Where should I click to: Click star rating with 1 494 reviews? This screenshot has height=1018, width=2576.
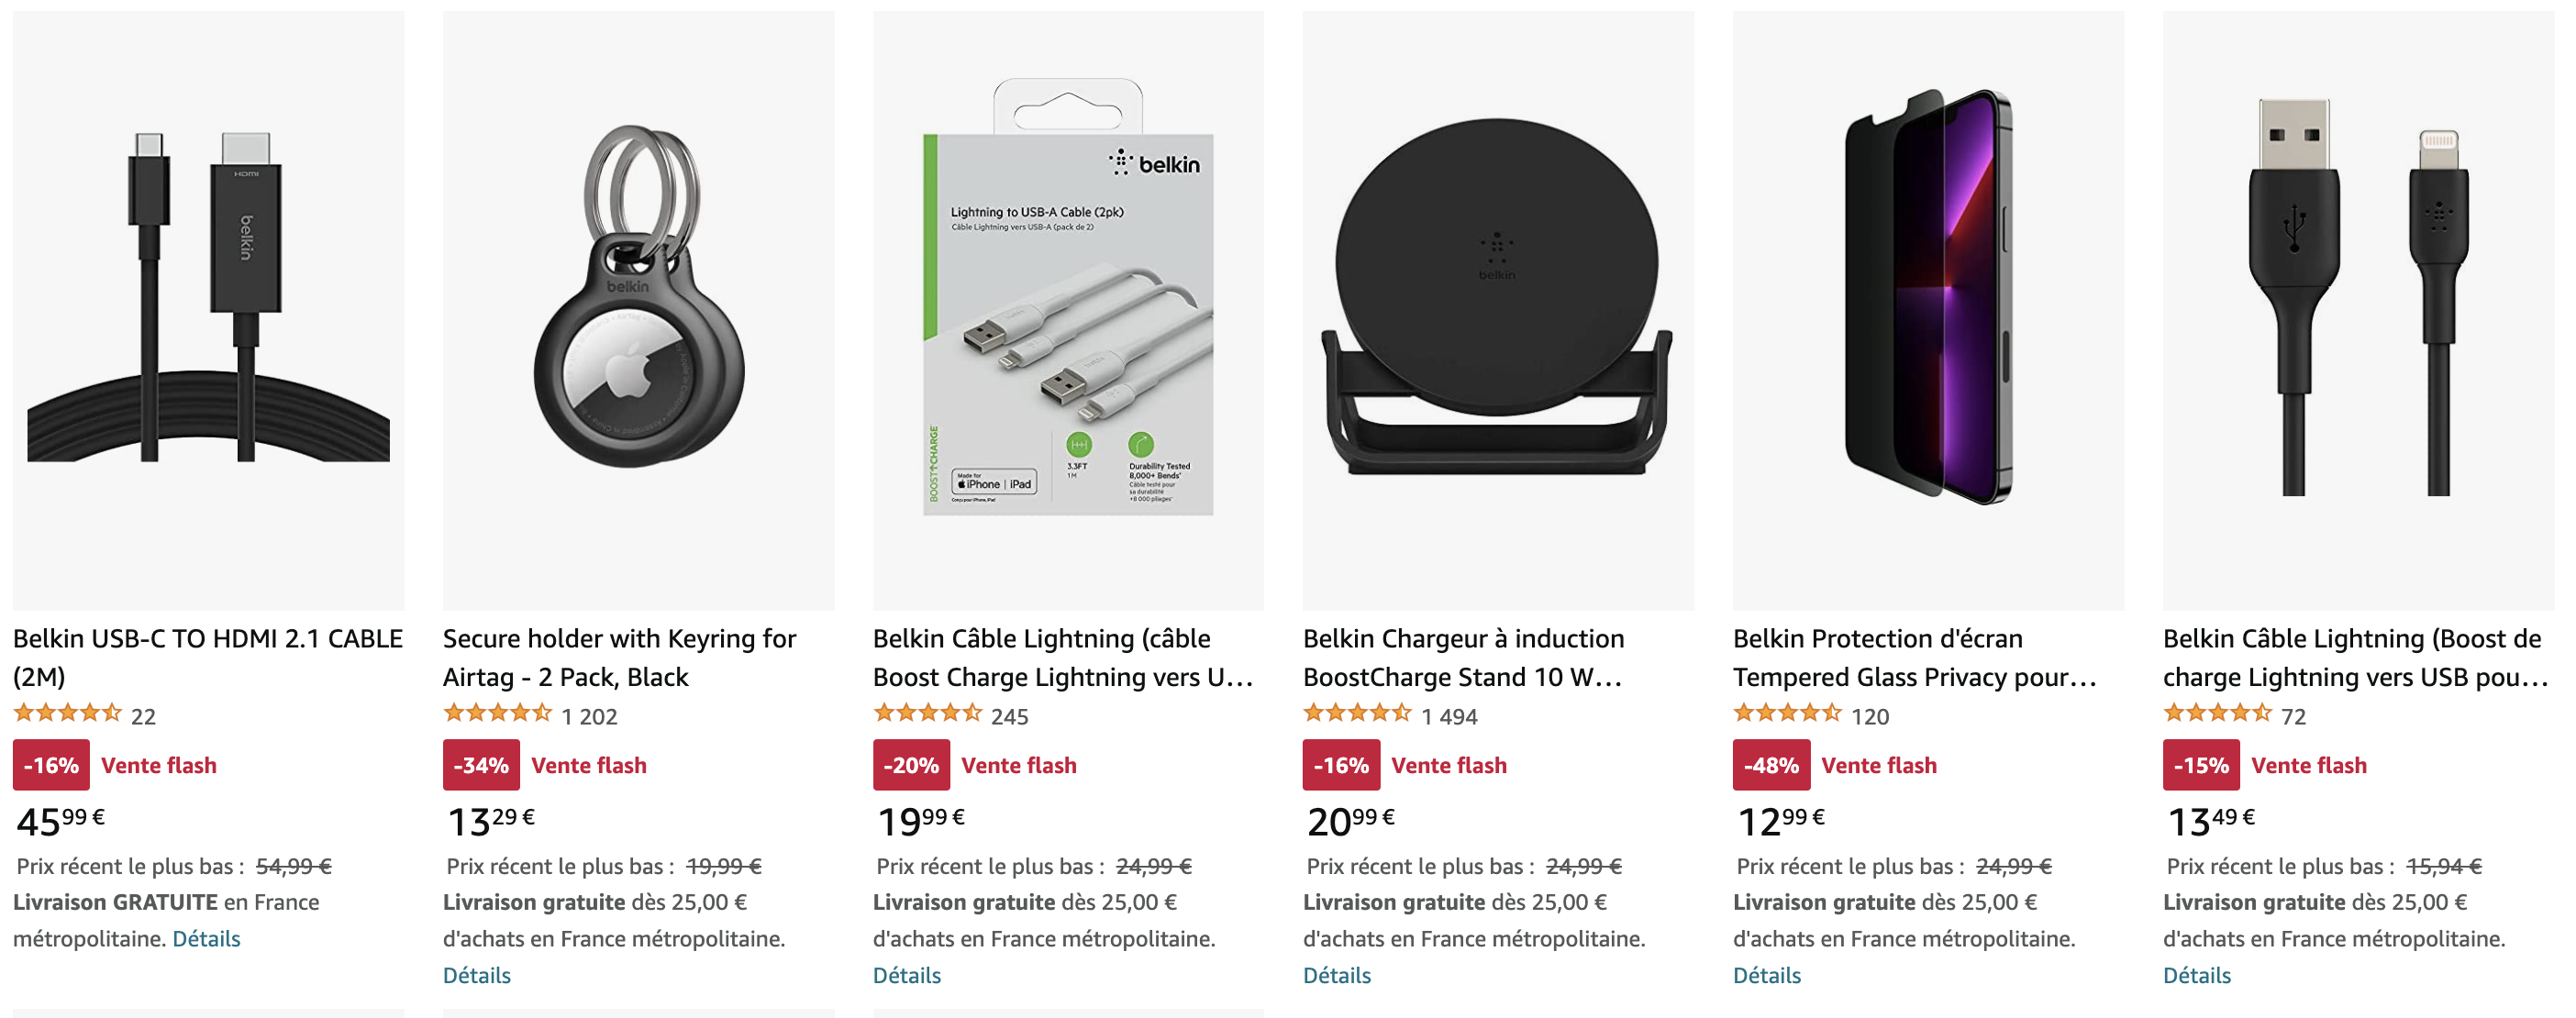point(1357,714)
